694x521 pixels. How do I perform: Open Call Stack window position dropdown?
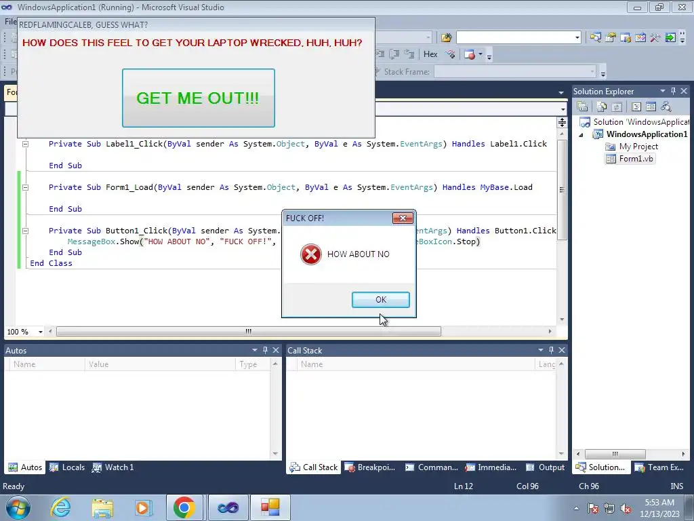pyautogui.click(x=540, y=350)
